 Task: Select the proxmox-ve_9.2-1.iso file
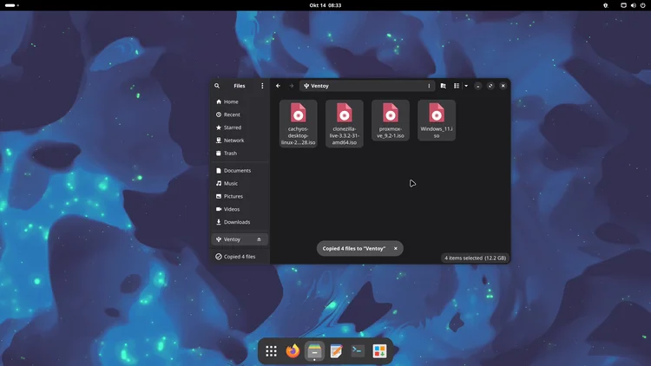tap(391, 120)
